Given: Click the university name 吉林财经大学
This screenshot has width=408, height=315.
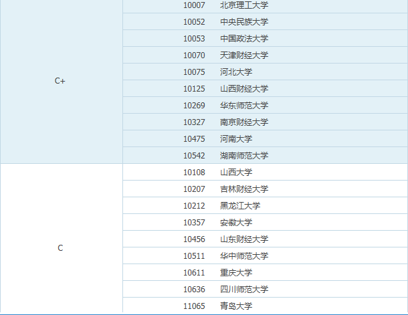Looking at the screenshot, I should (x=244, y=189).
